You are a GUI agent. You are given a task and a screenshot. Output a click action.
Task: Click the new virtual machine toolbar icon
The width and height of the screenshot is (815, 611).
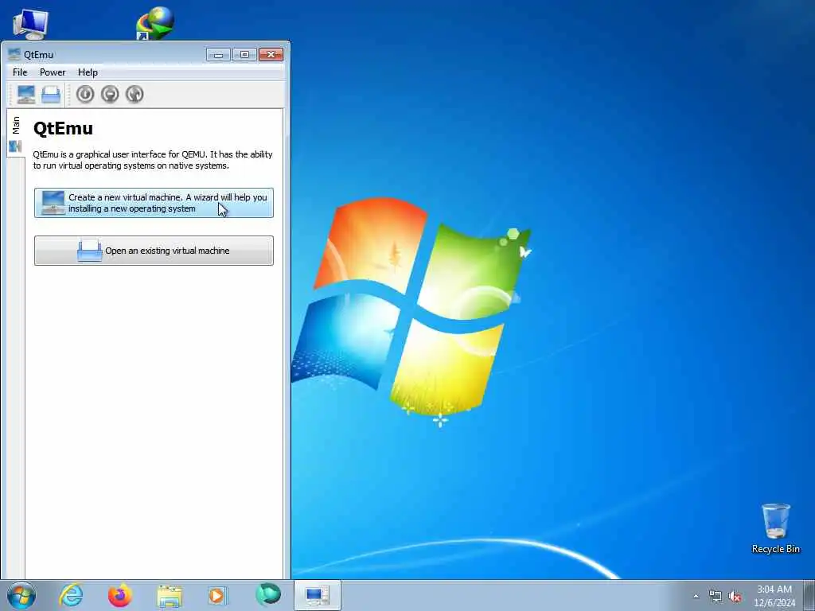pos(26,95)
